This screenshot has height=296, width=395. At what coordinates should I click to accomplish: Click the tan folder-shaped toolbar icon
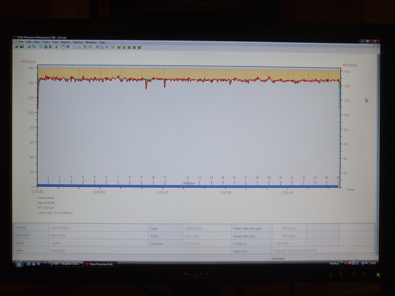pos(75,47)
